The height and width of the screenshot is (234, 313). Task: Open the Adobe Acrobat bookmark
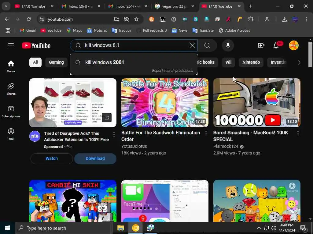234,30
